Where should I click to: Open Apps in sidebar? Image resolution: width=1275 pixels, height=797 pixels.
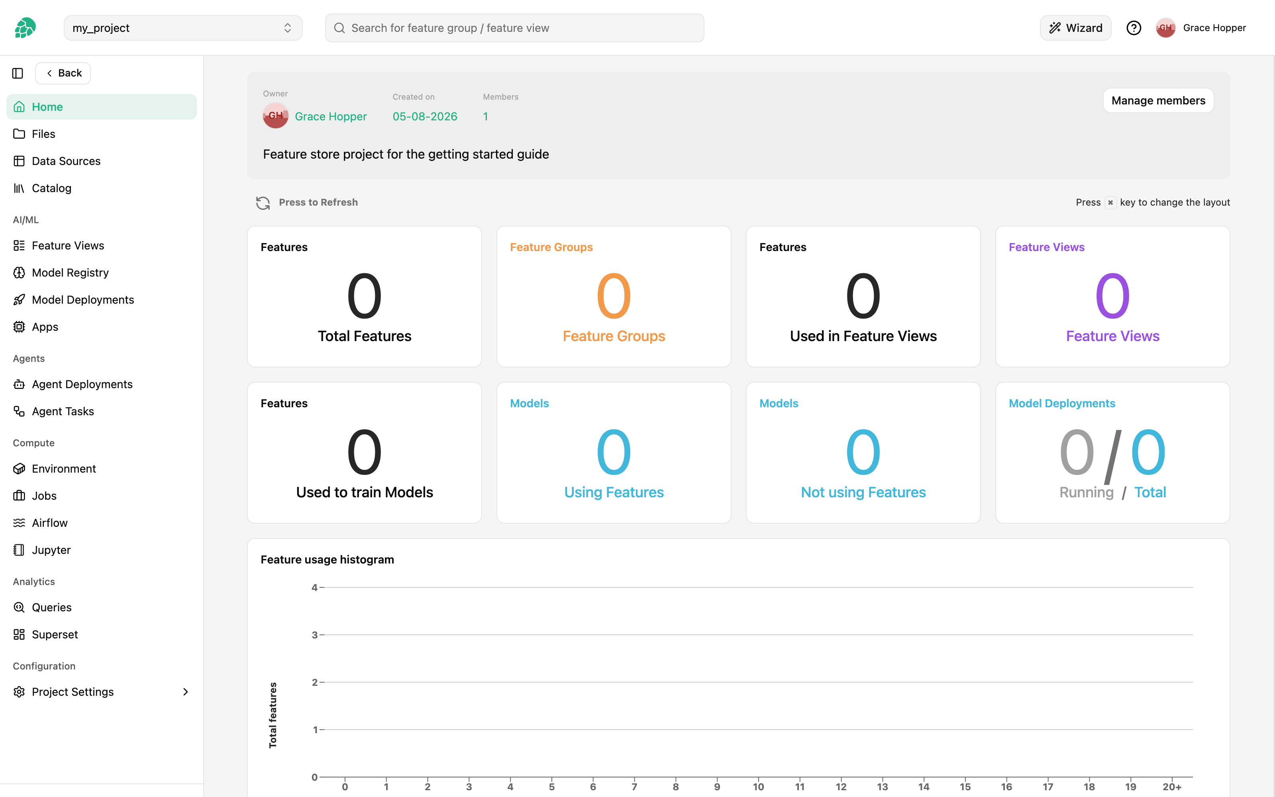tap(101, 327)
